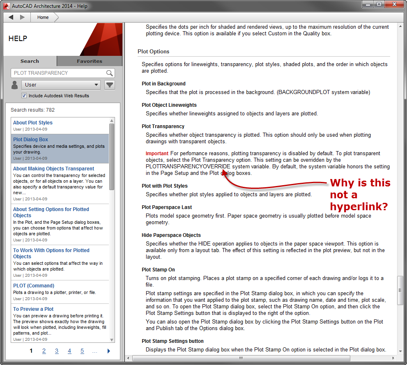Open About Making Objects Transparent result
The image size is (407, 365).
click(x=53, y=169)
